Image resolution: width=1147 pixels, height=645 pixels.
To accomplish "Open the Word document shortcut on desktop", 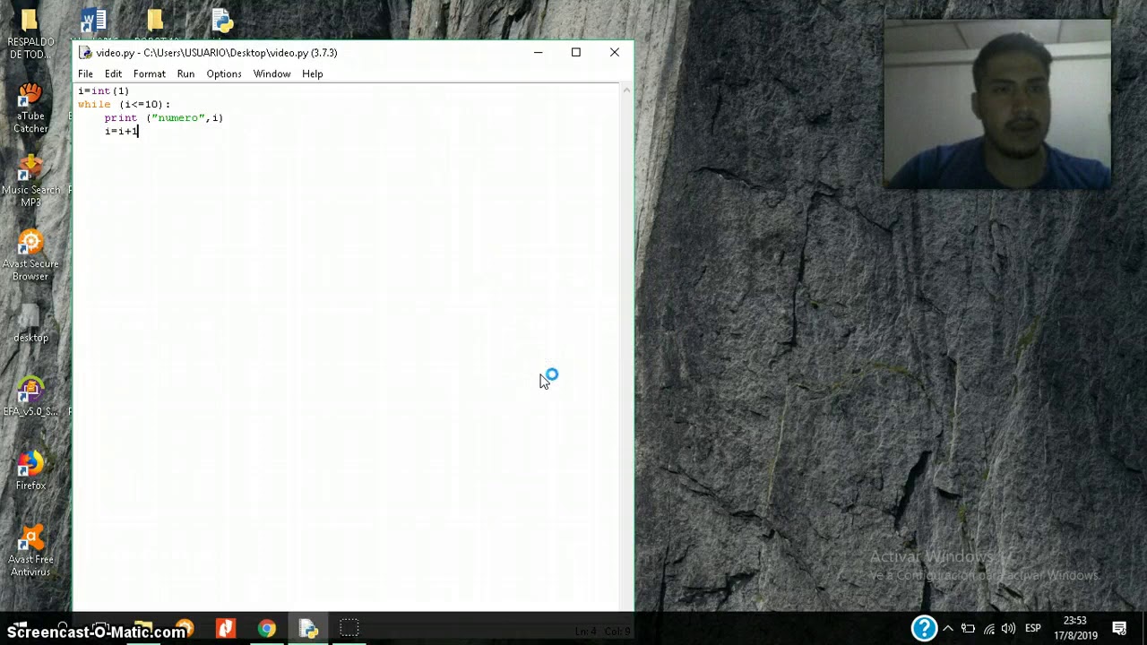I will 93,21.
